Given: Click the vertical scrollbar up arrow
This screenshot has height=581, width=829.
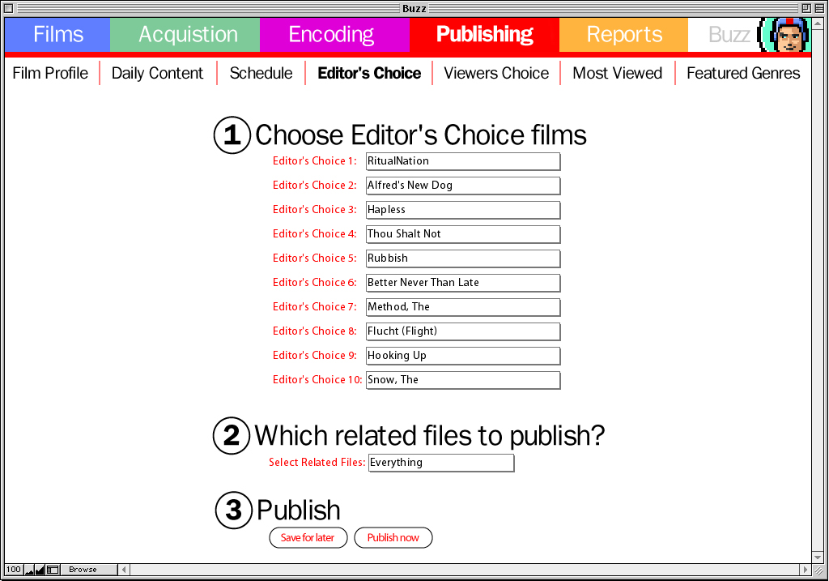Looking at the screenshot, I should 818,23.
